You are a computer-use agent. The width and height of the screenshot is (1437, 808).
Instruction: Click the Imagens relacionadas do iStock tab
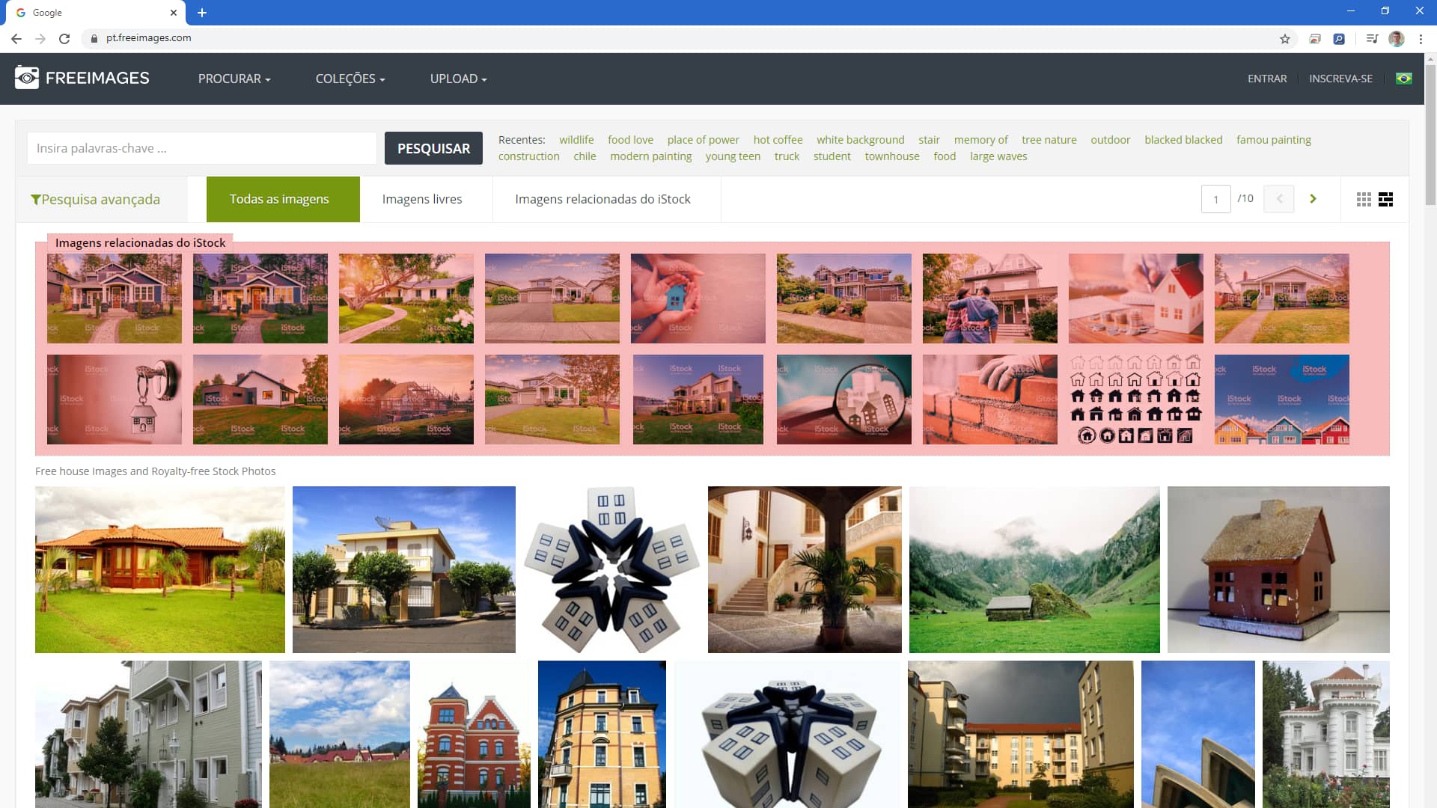click(x=602, y=198)
